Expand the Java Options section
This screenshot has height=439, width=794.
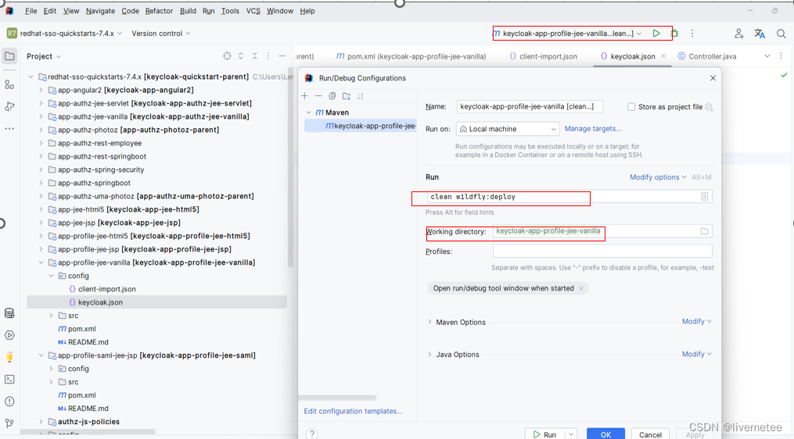429,354
